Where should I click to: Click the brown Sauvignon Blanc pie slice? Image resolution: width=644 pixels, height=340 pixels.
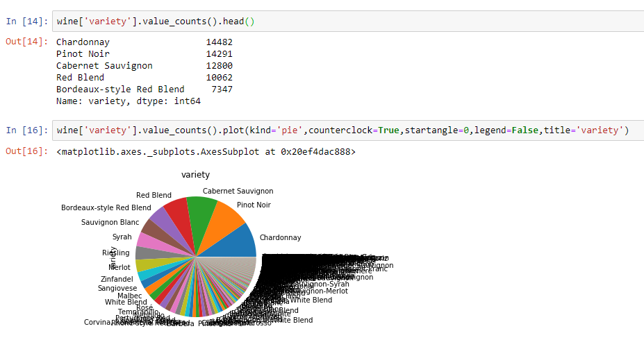pos(158,235)
